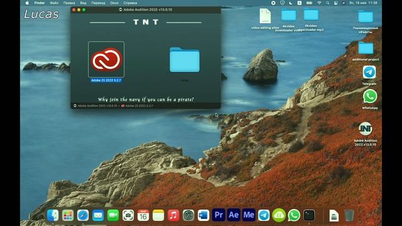Click the shield checkmark menu bar icon
This screenshot has width=402, height=226.
click(x=282, y=3)
